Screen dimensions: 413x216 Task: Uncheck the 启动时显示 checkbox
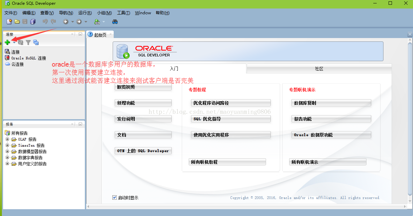(x=114, y=197)
